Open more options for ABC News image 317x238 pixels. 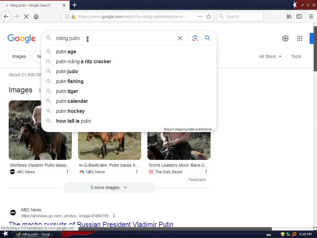[x=67, y=172]
